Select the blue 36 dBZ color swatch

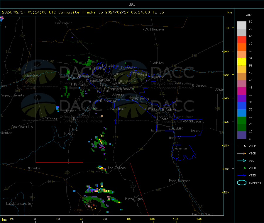[x=242, y=105]
